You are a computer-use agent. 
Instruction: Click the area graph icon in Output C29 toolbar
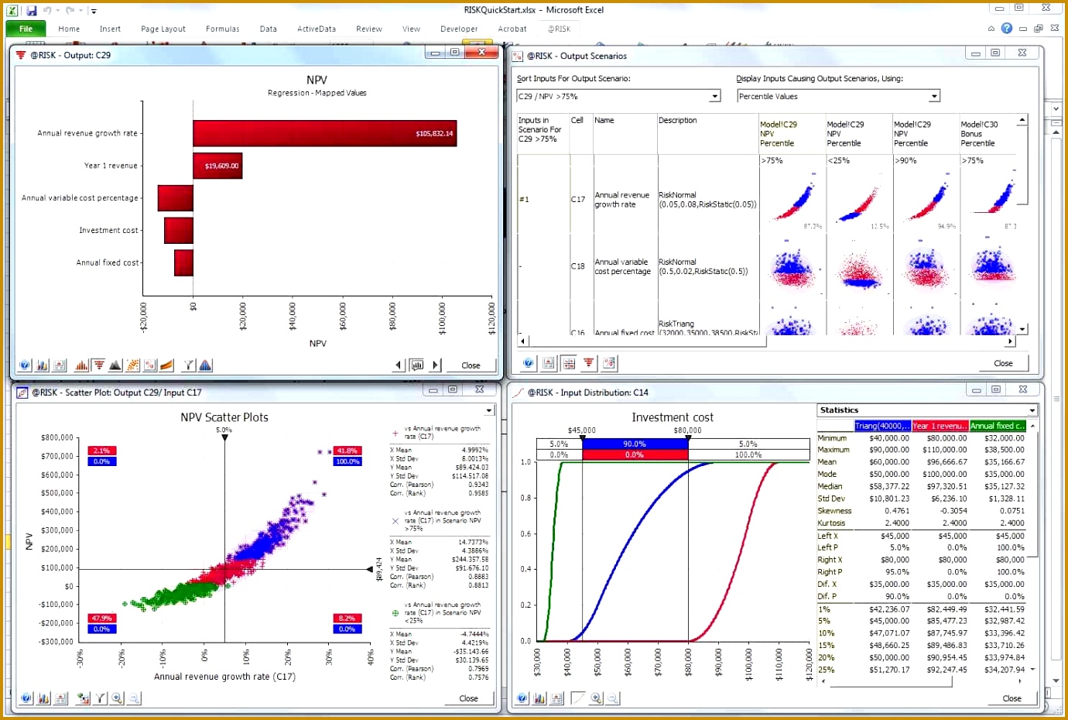click(x=115, y=365)
